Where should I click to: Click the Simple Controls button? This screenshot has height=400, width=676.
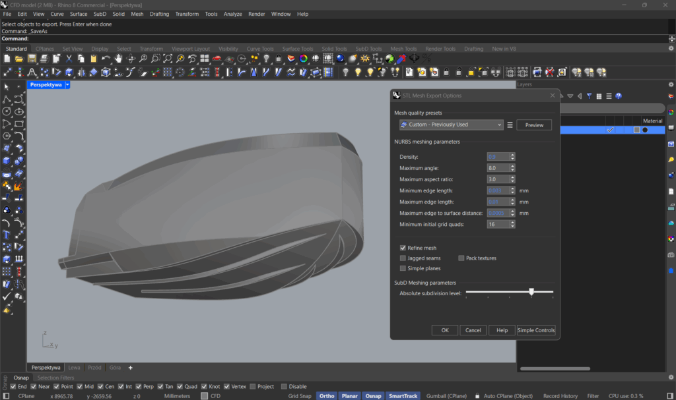pyautogui.click(x=536, y=330)
